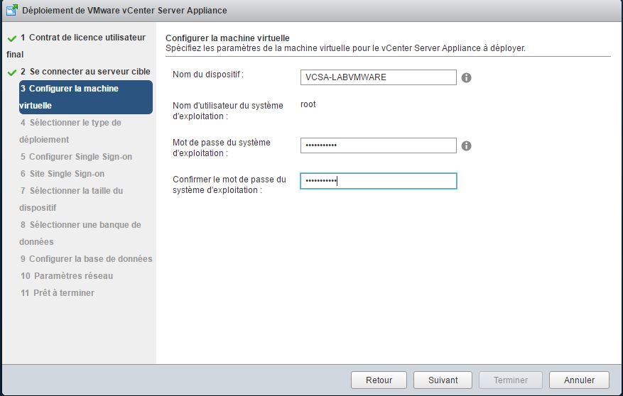Focus the Nom du dispositif input field

378,77
